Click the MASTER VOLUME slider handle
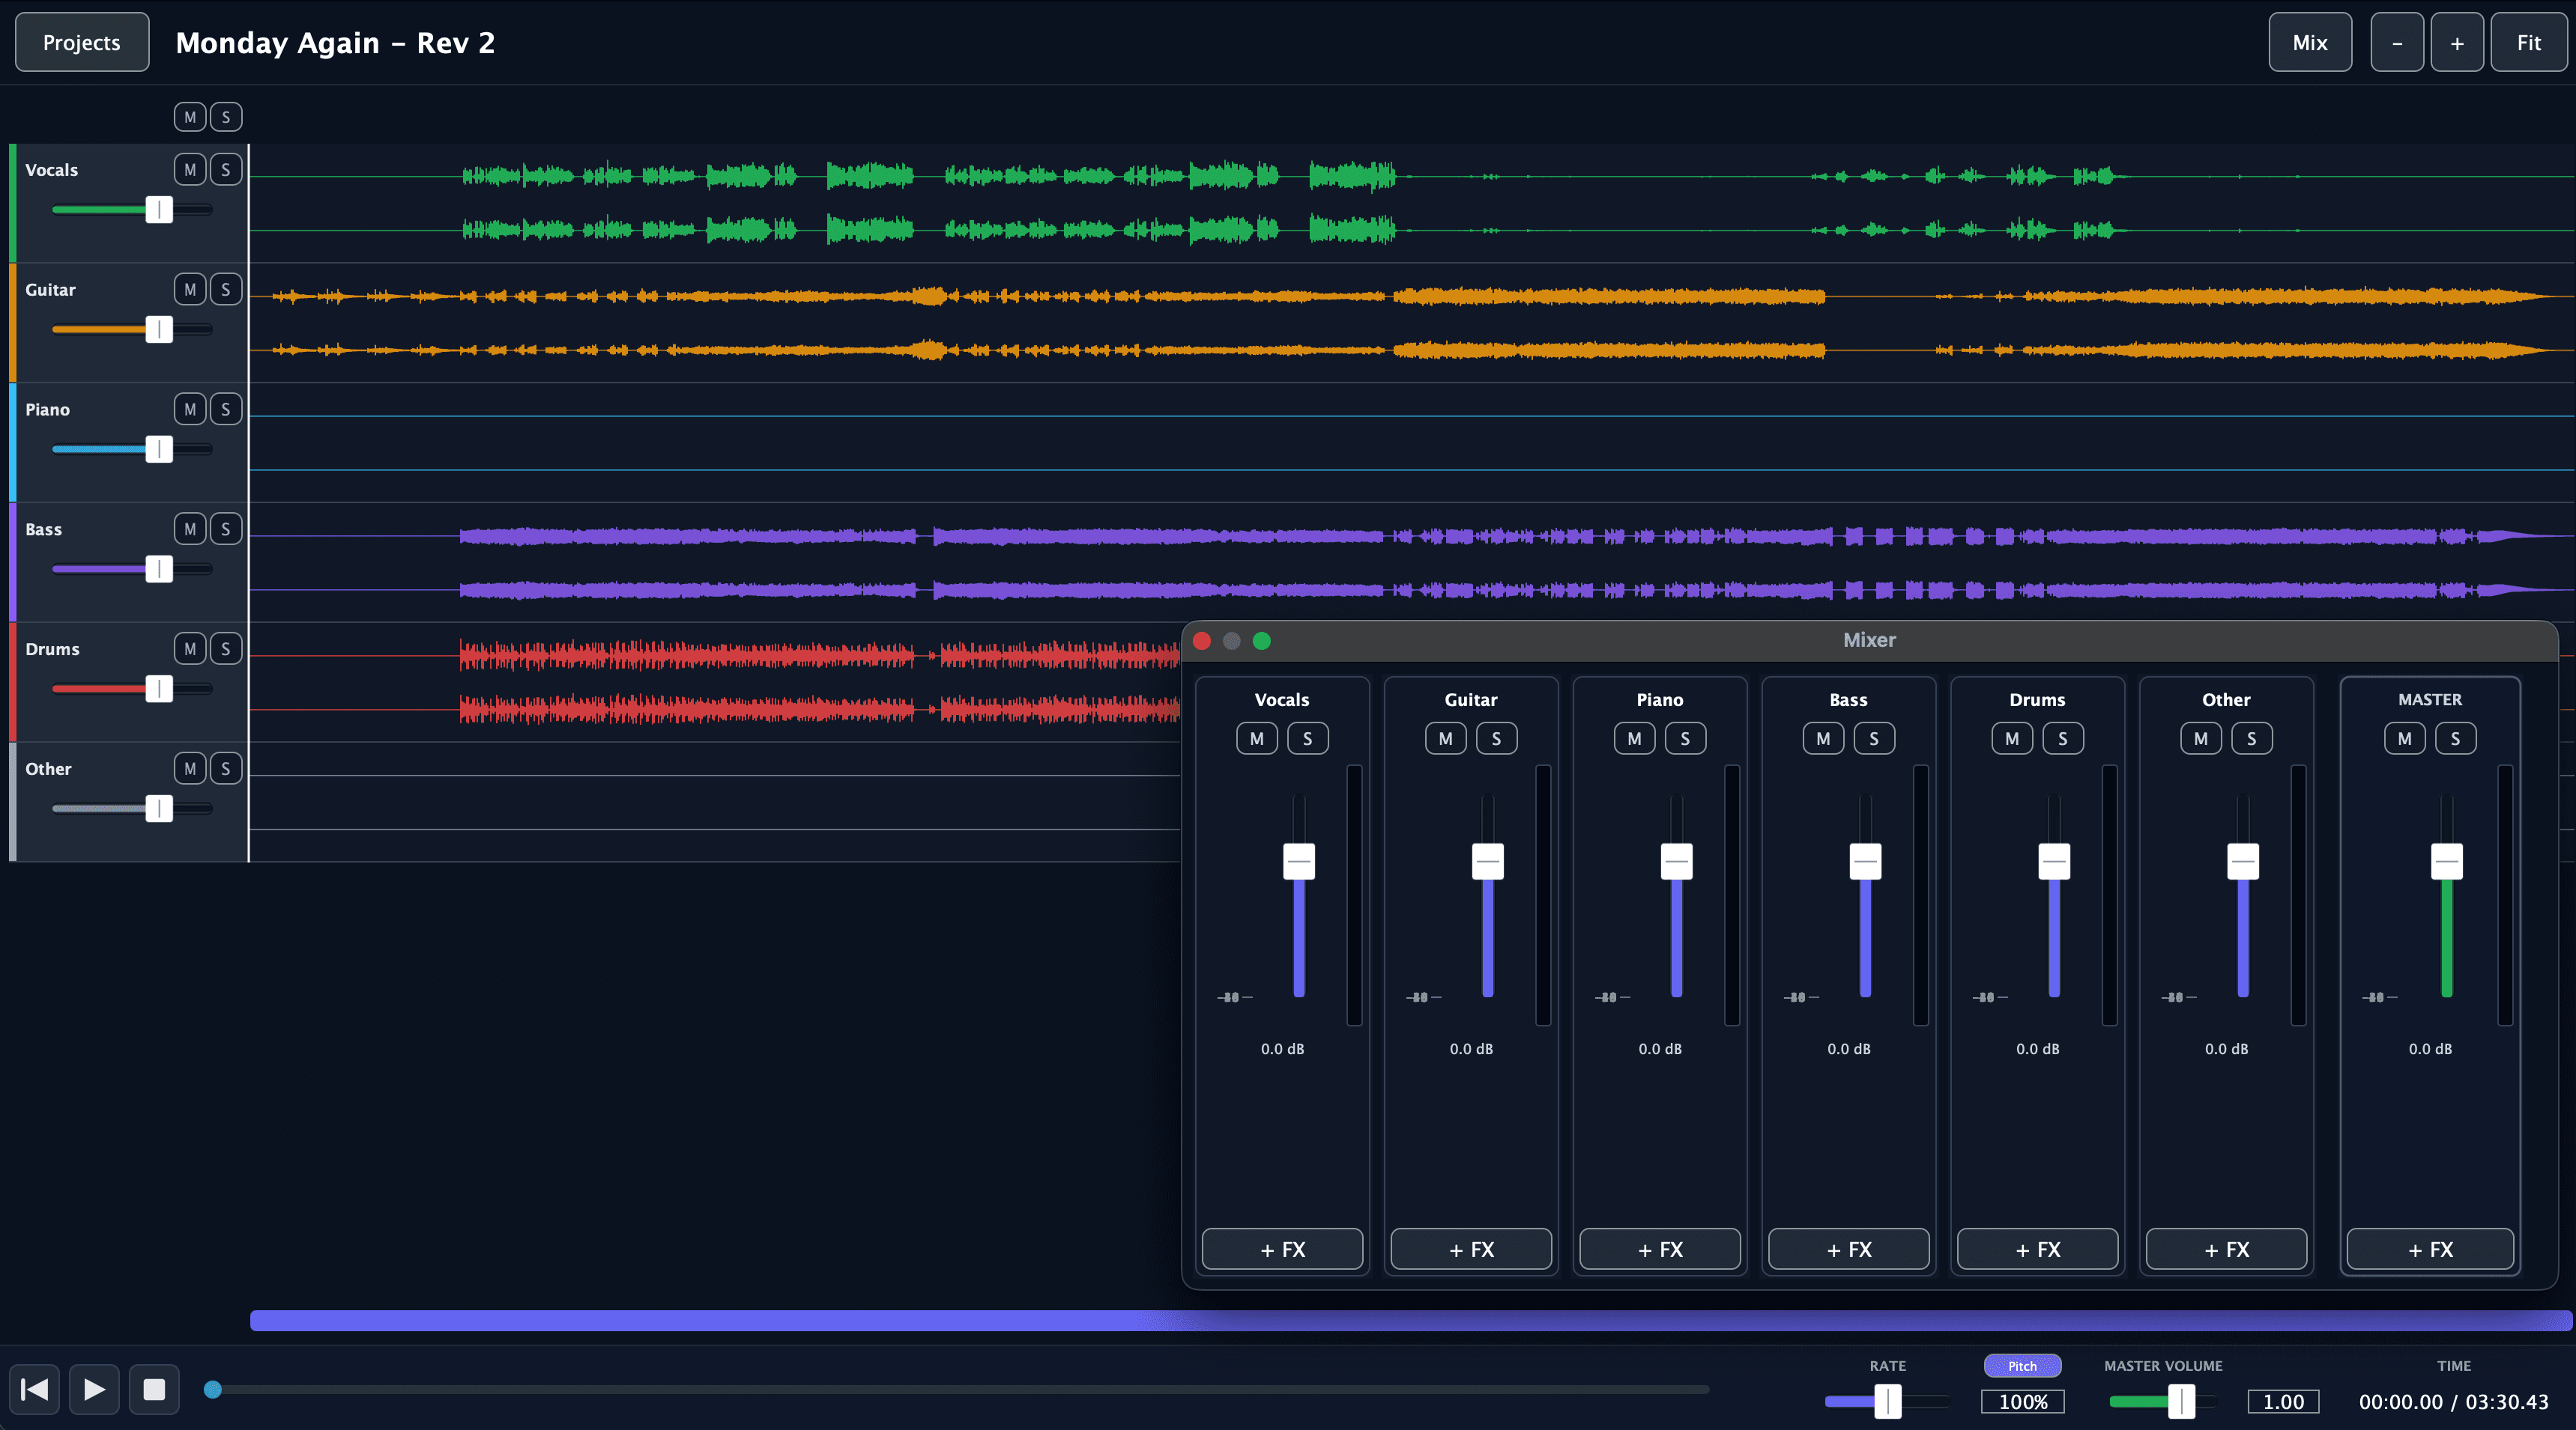Image resolution: width=2576 pixels, height=1430 pixels. point(2182,1401)
